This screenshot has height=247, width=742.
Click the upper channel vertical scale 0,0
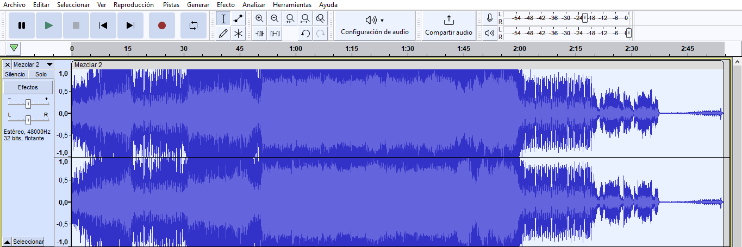(x=63, y=114)
